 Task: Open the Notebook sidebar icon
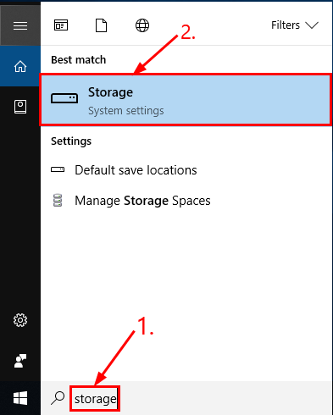pyautogui.click(x=20, y=107)
